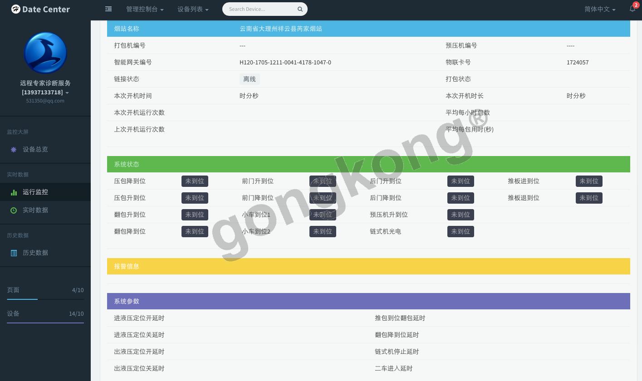Open the 简体中文 language dropdown
Image resolution: width=642 pixels, height=381 pixels.
tap(600, 9)
